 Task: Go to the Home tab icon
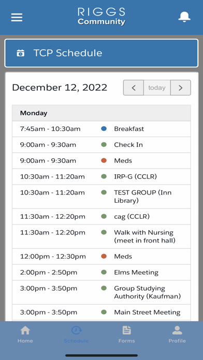(x=25, y=331)
